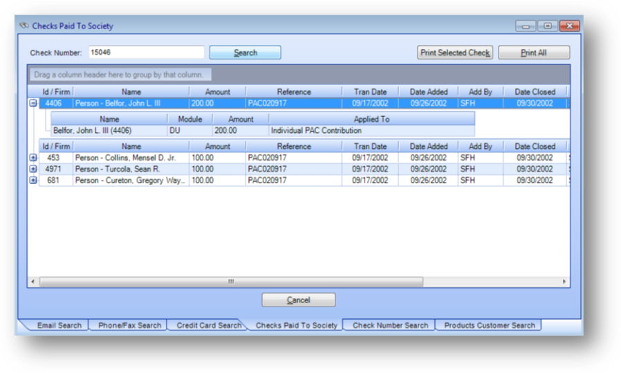Sort by top Name column header
621x373 pixels.
click(x=131, y=91)
